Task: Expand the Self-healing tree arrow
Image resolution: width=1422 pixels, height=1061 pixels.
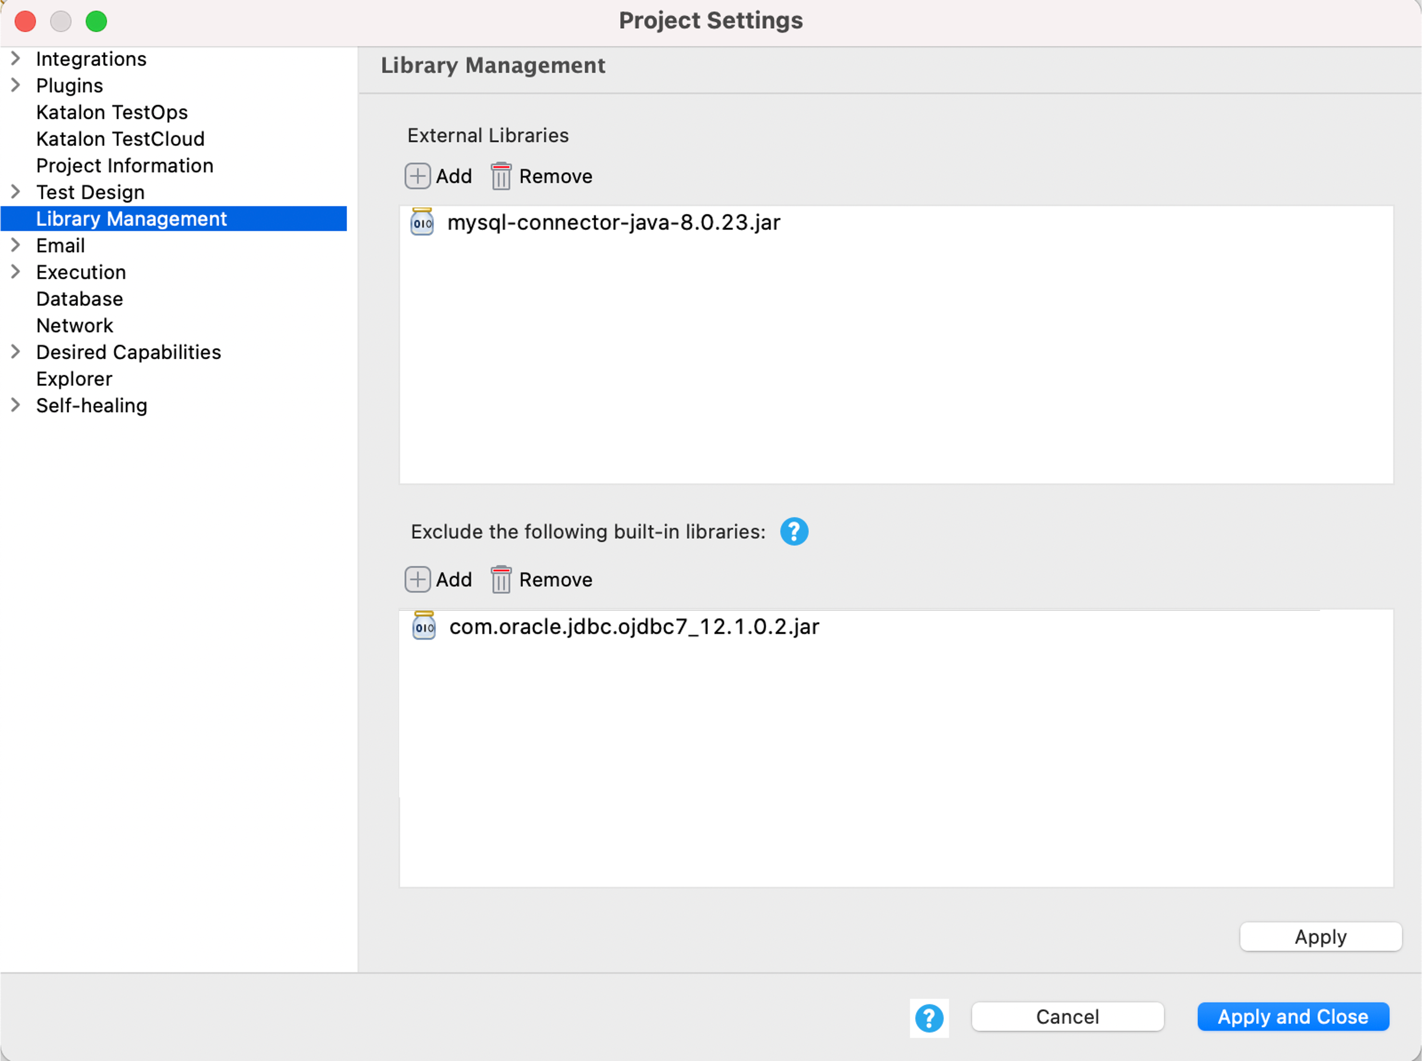Action: click(16, 405)
